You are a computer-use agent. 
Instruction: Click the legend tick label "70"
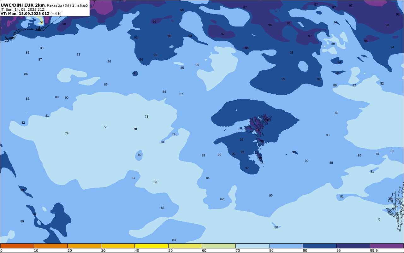[x=238, y=250]
